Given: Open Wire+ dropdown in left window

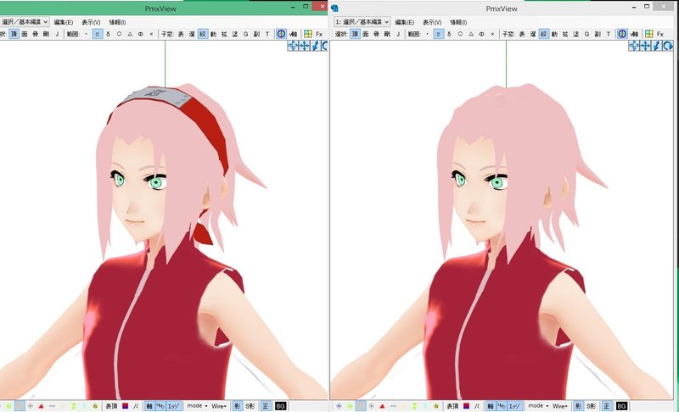Looking at the screenshot, I should coord(219,406).
